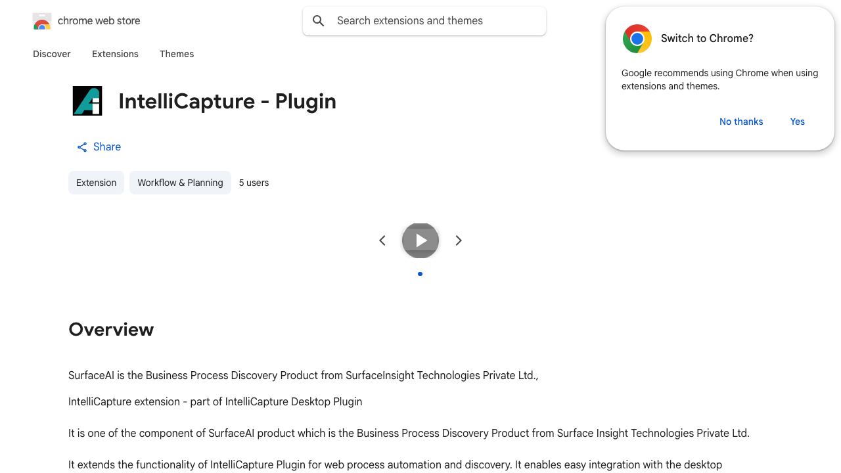Click the 'It extends the functionality' line

[x=395, y=465]
